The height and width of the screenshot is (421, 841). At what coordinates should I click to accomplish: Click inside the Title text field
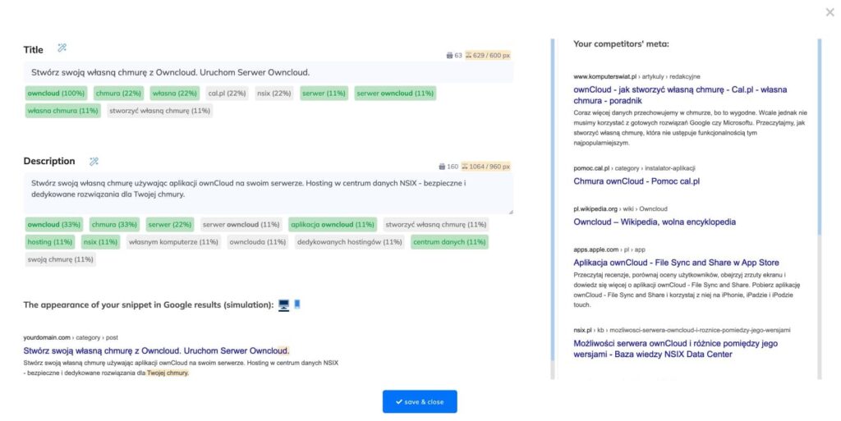pyautogui.click(x=268, y=72)
